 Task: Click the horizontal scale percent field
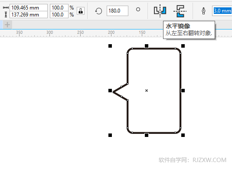59,7
